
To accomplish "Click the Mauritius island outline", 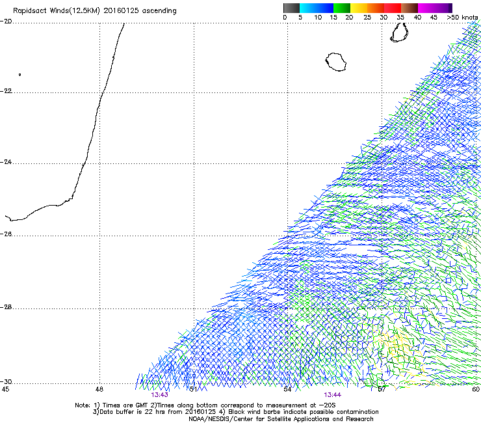I will pyautogui.click(x=399, y=33).
